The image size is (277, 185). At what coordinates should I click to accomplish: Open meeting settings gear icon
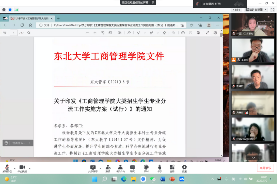pos(184,168)
